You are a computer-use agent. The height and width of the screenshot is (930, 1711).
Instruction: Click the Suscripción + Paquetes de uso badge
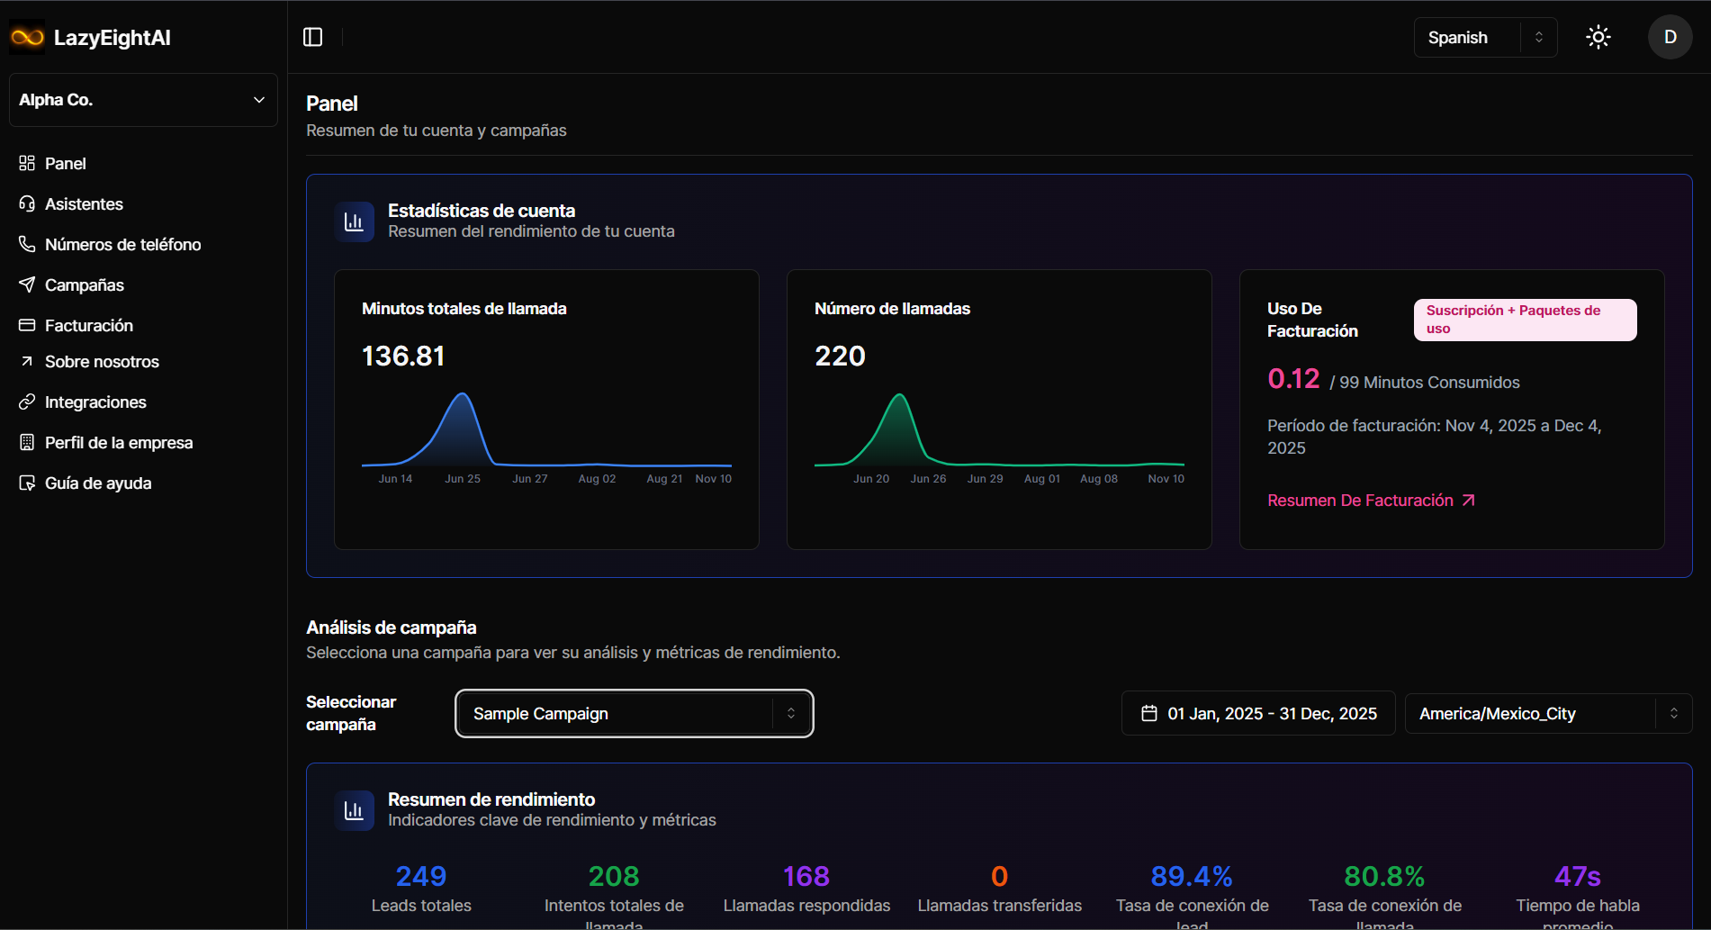click(1524, 320)
